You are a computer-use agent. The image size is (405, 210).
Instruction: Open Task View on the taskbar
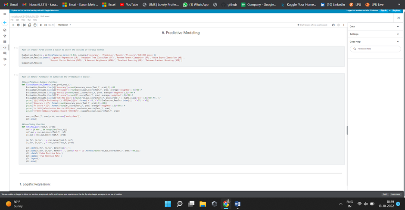(191, 204)
